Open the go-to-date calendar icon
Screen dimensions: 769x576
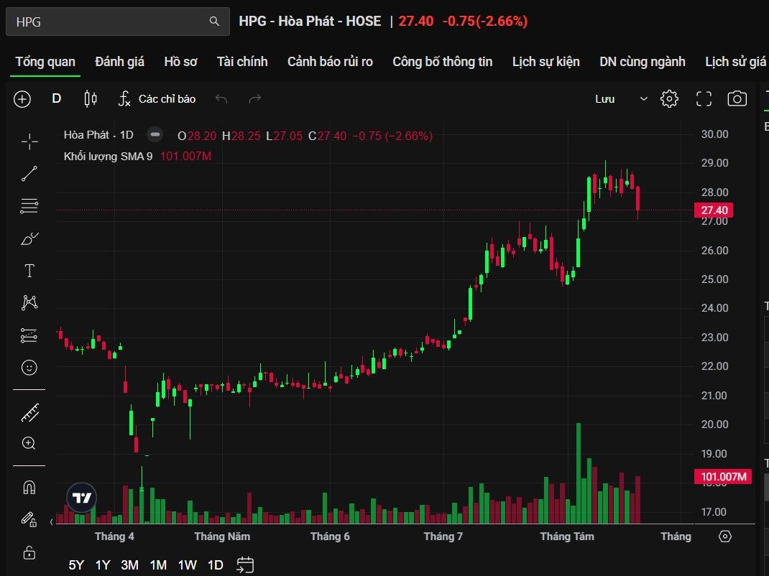(x=245, y=565)
